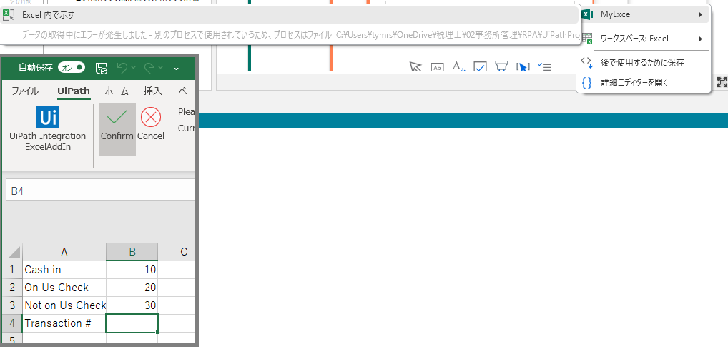The image size is (728, 354).
Task: Click the checkbox tool icon
Action: (481, 66)
